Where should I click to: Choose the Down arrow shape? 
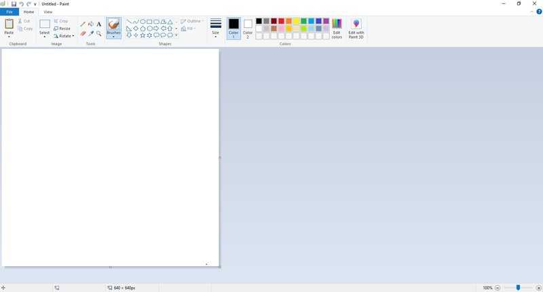pyautogui.click(x=129, y=35)
